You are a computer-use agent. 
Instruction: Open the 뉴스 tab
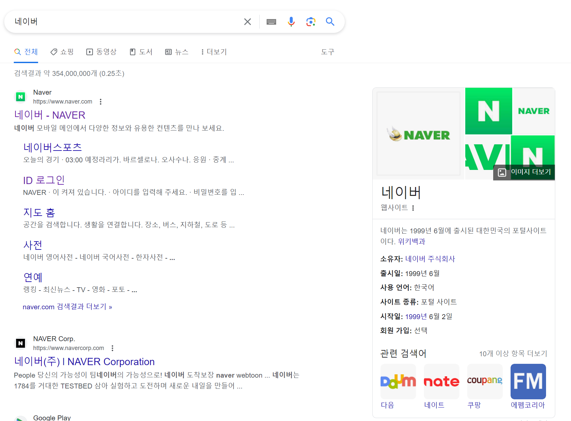pyautogui.click(x=177, y=52)
